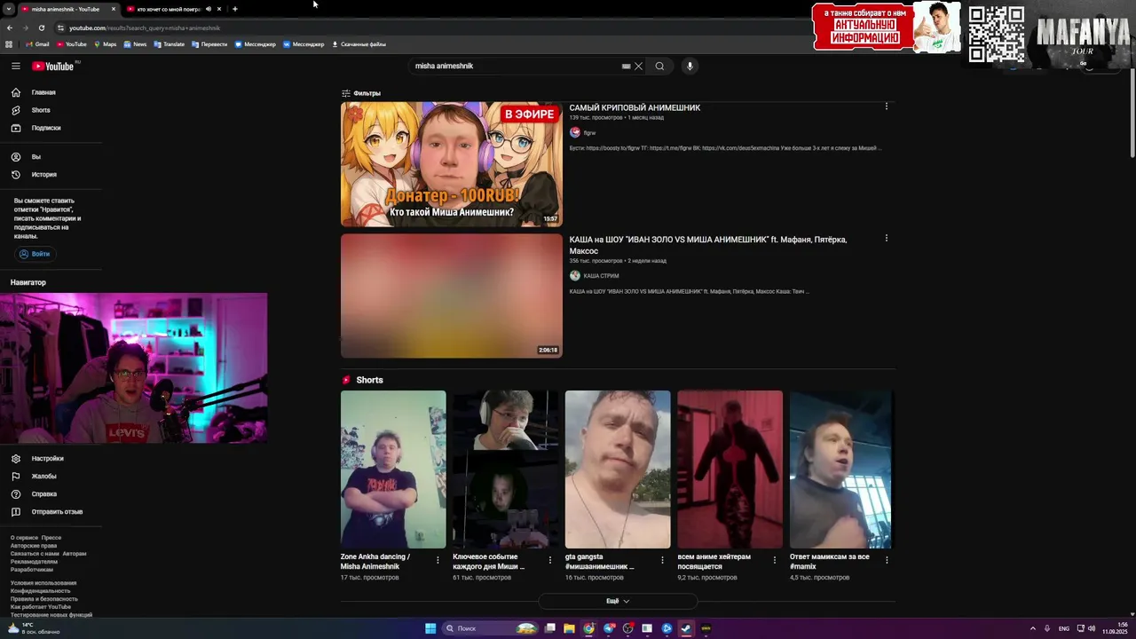Reload the page with refresh button
Screen dimensions: 1136x639
pos(42,28)
